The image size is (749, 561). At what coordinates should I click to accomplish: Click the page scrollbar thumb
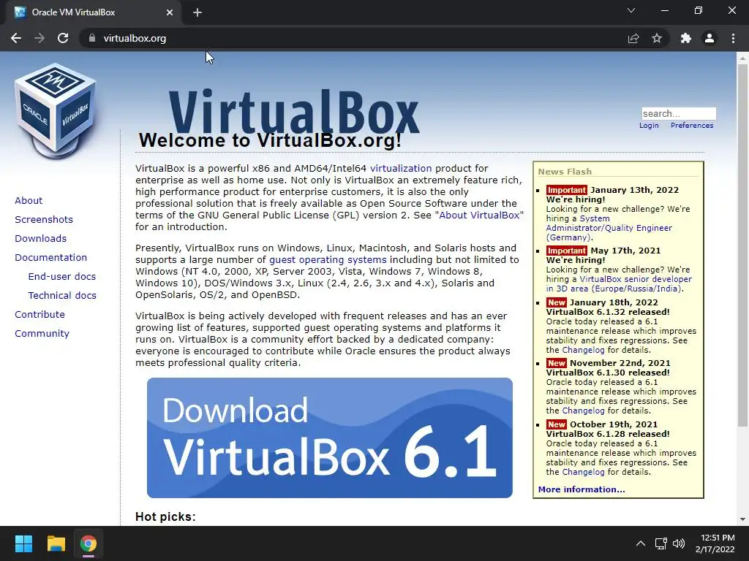point(742,245)
